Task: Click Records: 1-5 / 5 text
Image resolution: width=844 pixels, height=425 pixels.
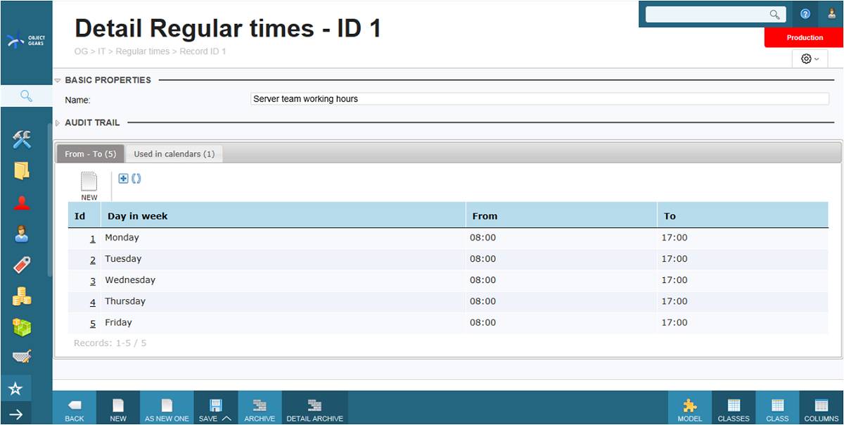Action: [110, 343]
